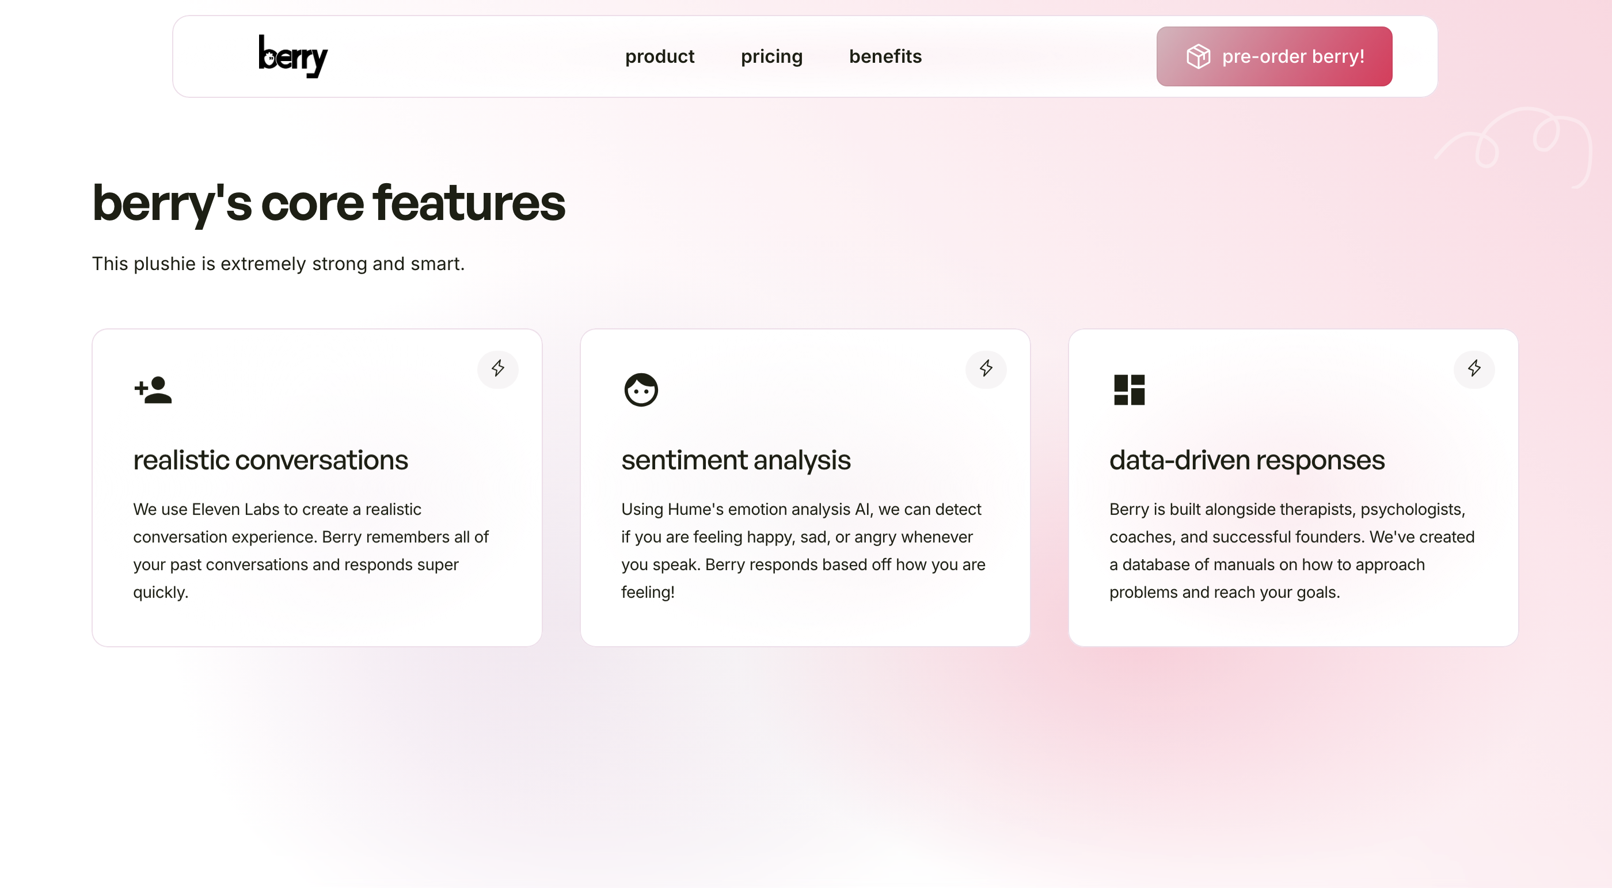Click the Eleven Labs description paragraph

(x=310, y=550)
